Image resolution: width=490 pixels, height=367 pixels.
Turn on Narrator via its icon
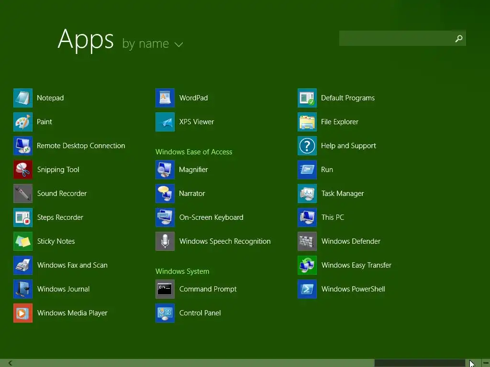coord(165,194)
